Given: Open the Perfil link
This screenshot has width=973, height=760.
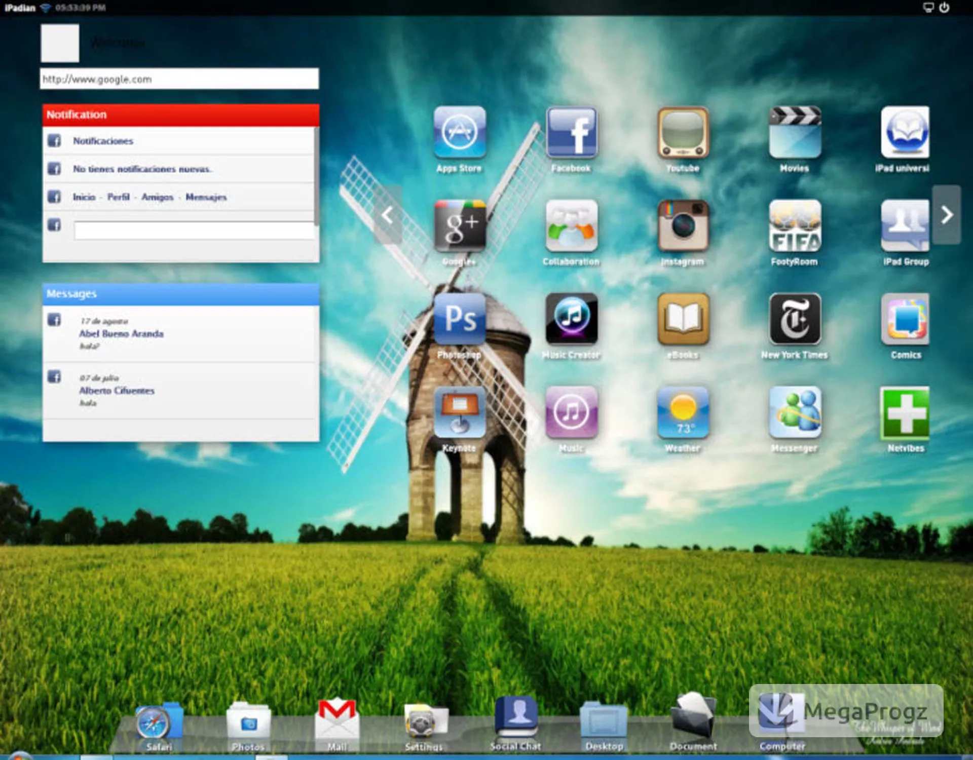Looking at the screenshot, I should pos(119,197).
